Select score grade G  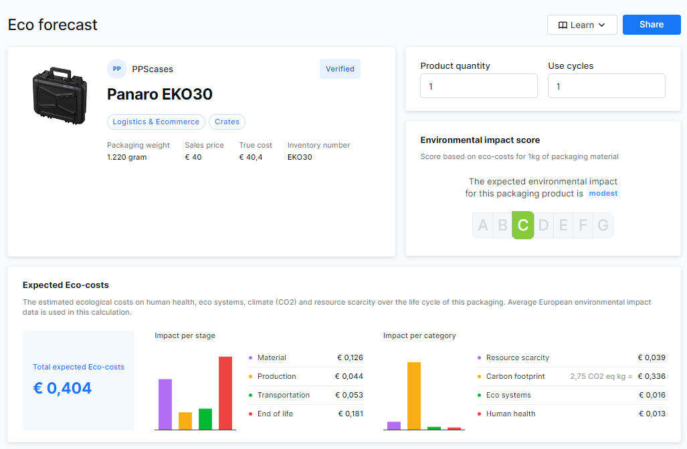coord(603,225)
